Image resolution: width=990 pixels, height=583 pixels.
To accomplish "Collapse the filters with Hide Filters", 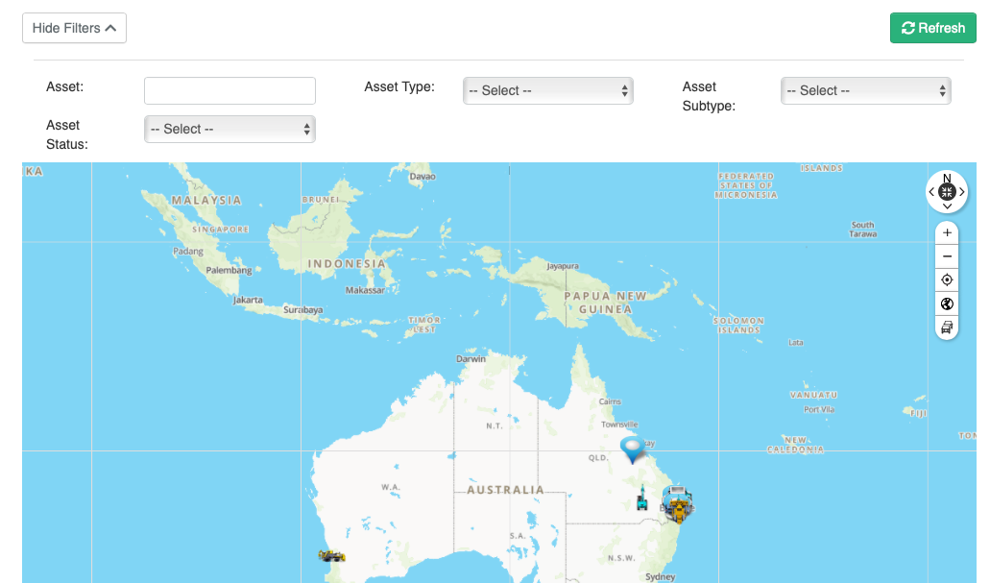I will (74, 28).
